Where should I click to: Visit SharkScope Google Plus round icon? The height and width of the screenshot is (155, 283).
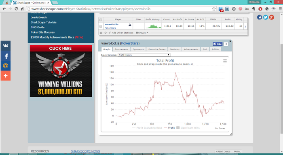coord(271,17)
